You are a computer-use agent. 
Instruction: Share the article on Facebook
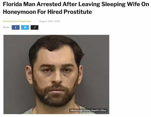(16, 27)
